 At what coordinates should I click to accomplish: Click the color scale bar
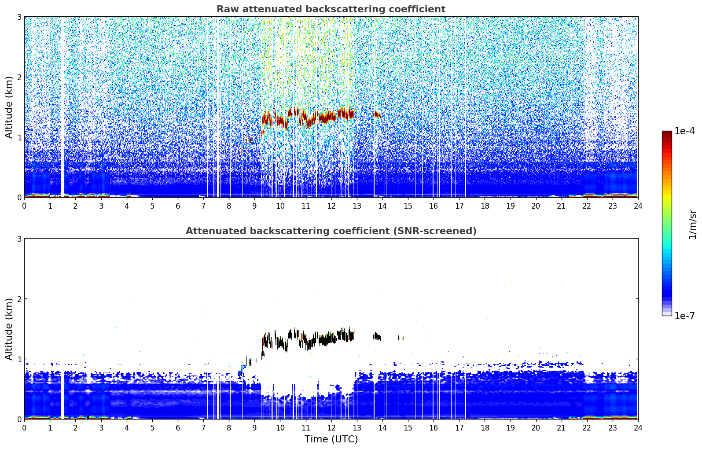(667, 223)
